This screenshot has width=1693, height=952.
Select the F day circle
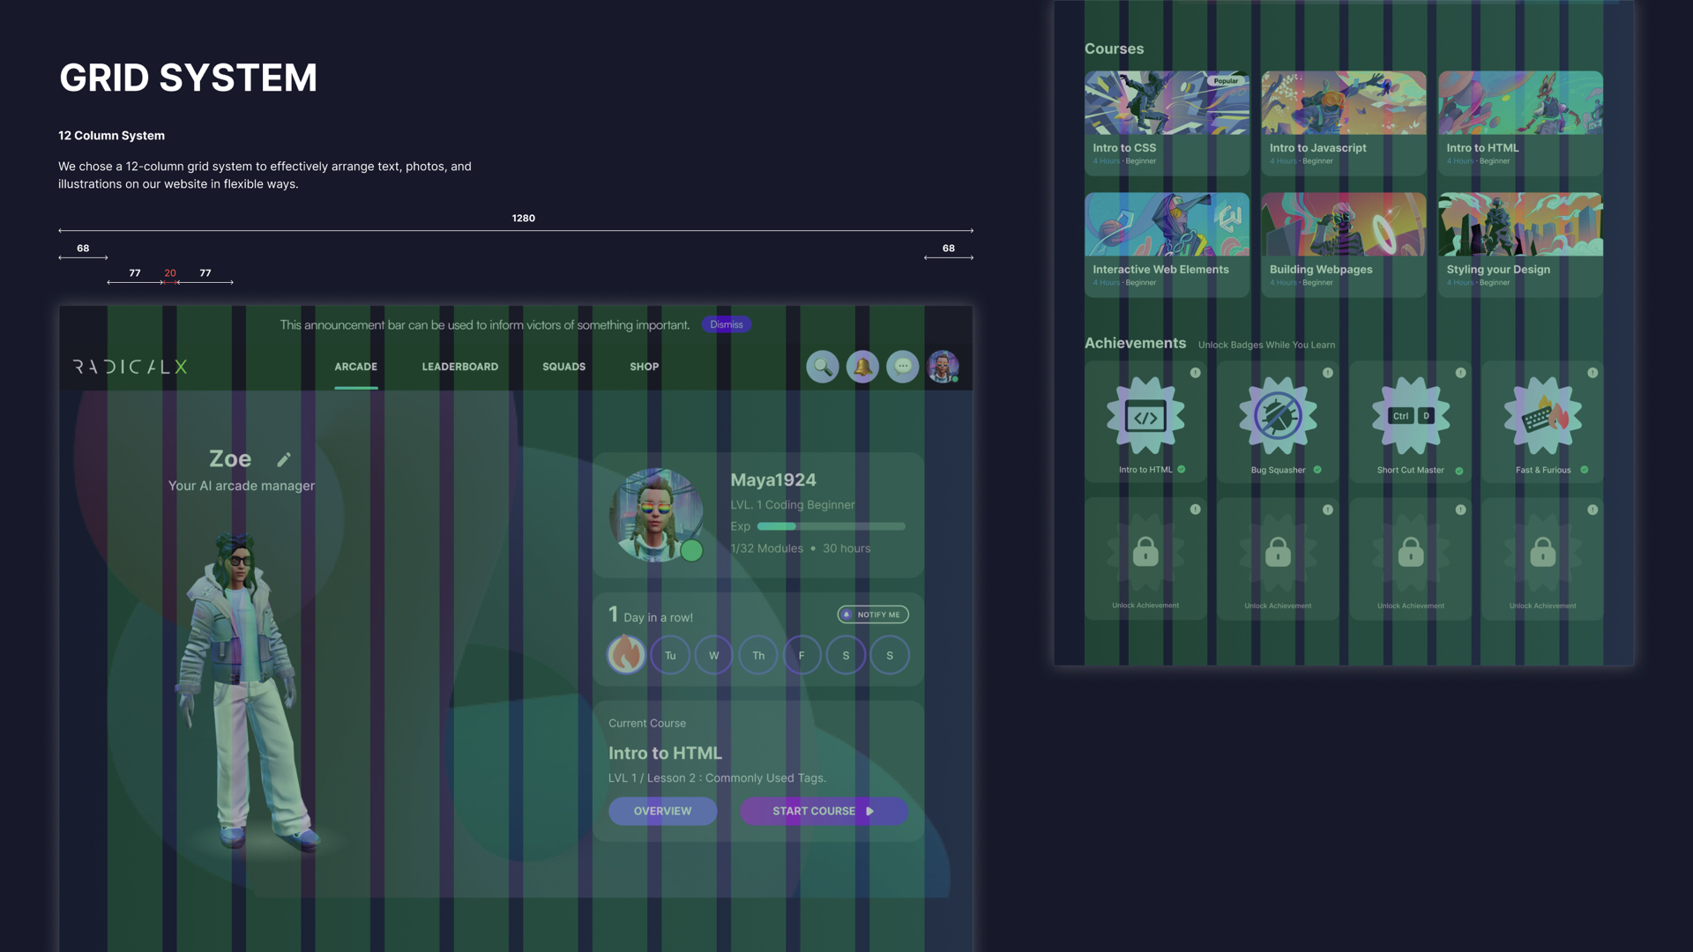pyautogui.click(x=802, y=655)
